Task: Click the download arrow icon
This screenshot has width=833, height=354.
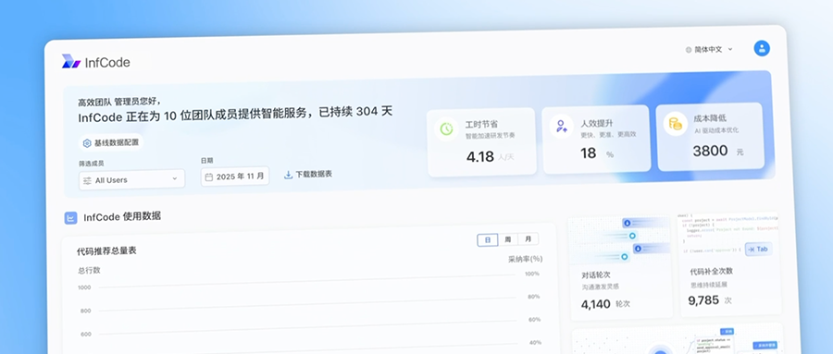Action: 288,175
